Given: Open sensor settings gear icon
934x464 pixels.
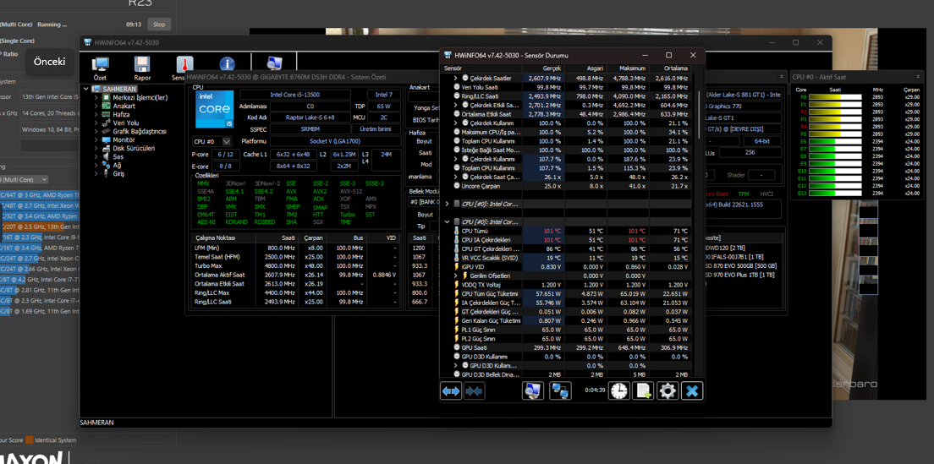Looking at the screenshot, I should [x=668, y=390].
